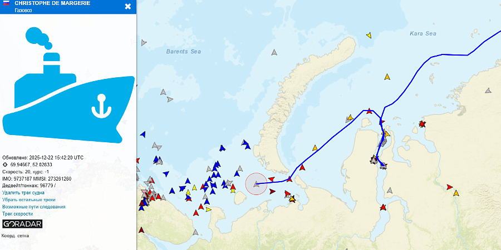Screen dimensions: 501x250
Task: Delete vessel track via Удалить трек судна
Action: click(23, 193)
